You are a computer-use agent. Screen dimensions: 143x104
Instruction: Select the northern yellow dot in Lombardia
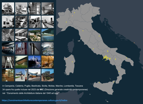[74, 13]
